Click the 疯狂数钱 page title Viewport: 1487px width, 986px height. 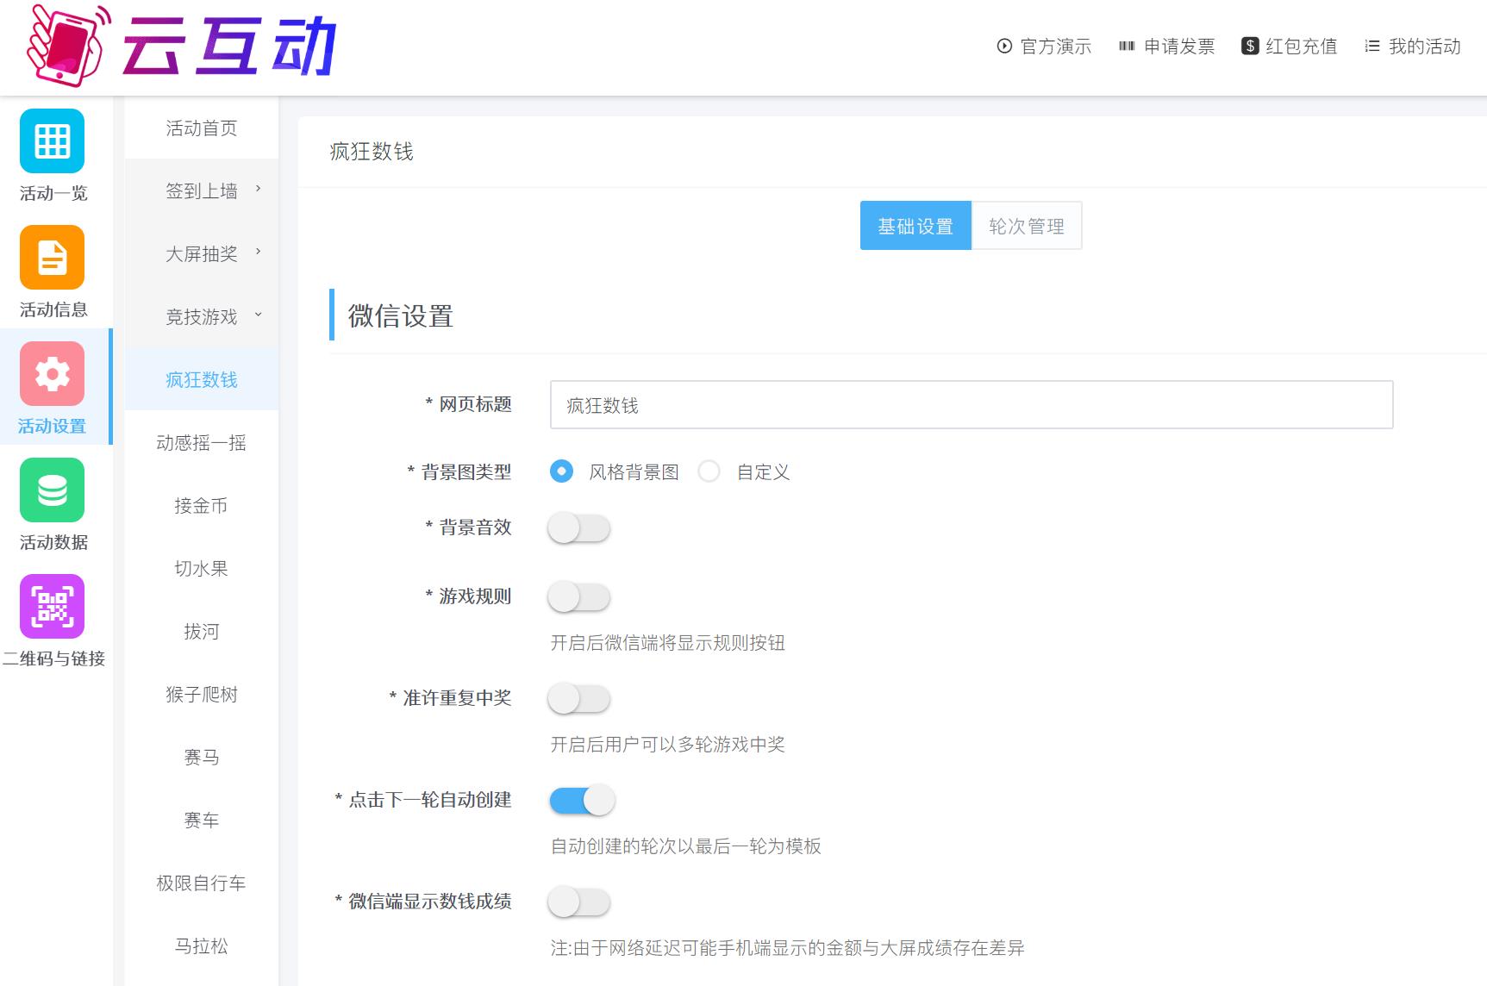[372, 152]
